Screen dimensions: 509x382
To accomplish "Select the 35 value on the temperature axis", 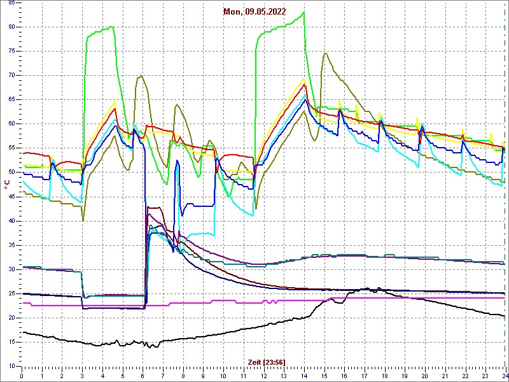I will 11,245.
